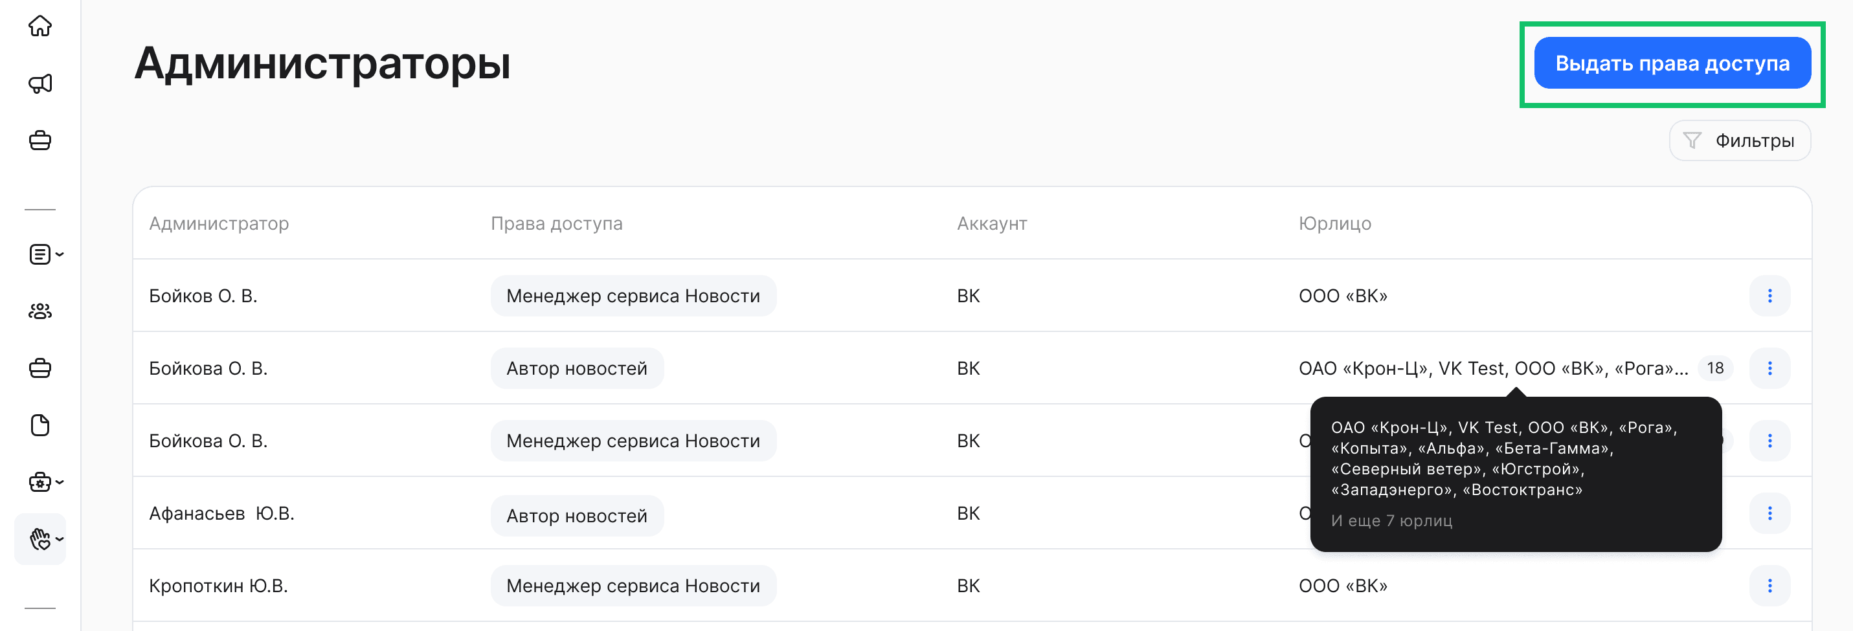Open the file page icon in sidebar
The width and height of the screenshot is (1853, 631).
pyautogui.click(x=41, y=425)
